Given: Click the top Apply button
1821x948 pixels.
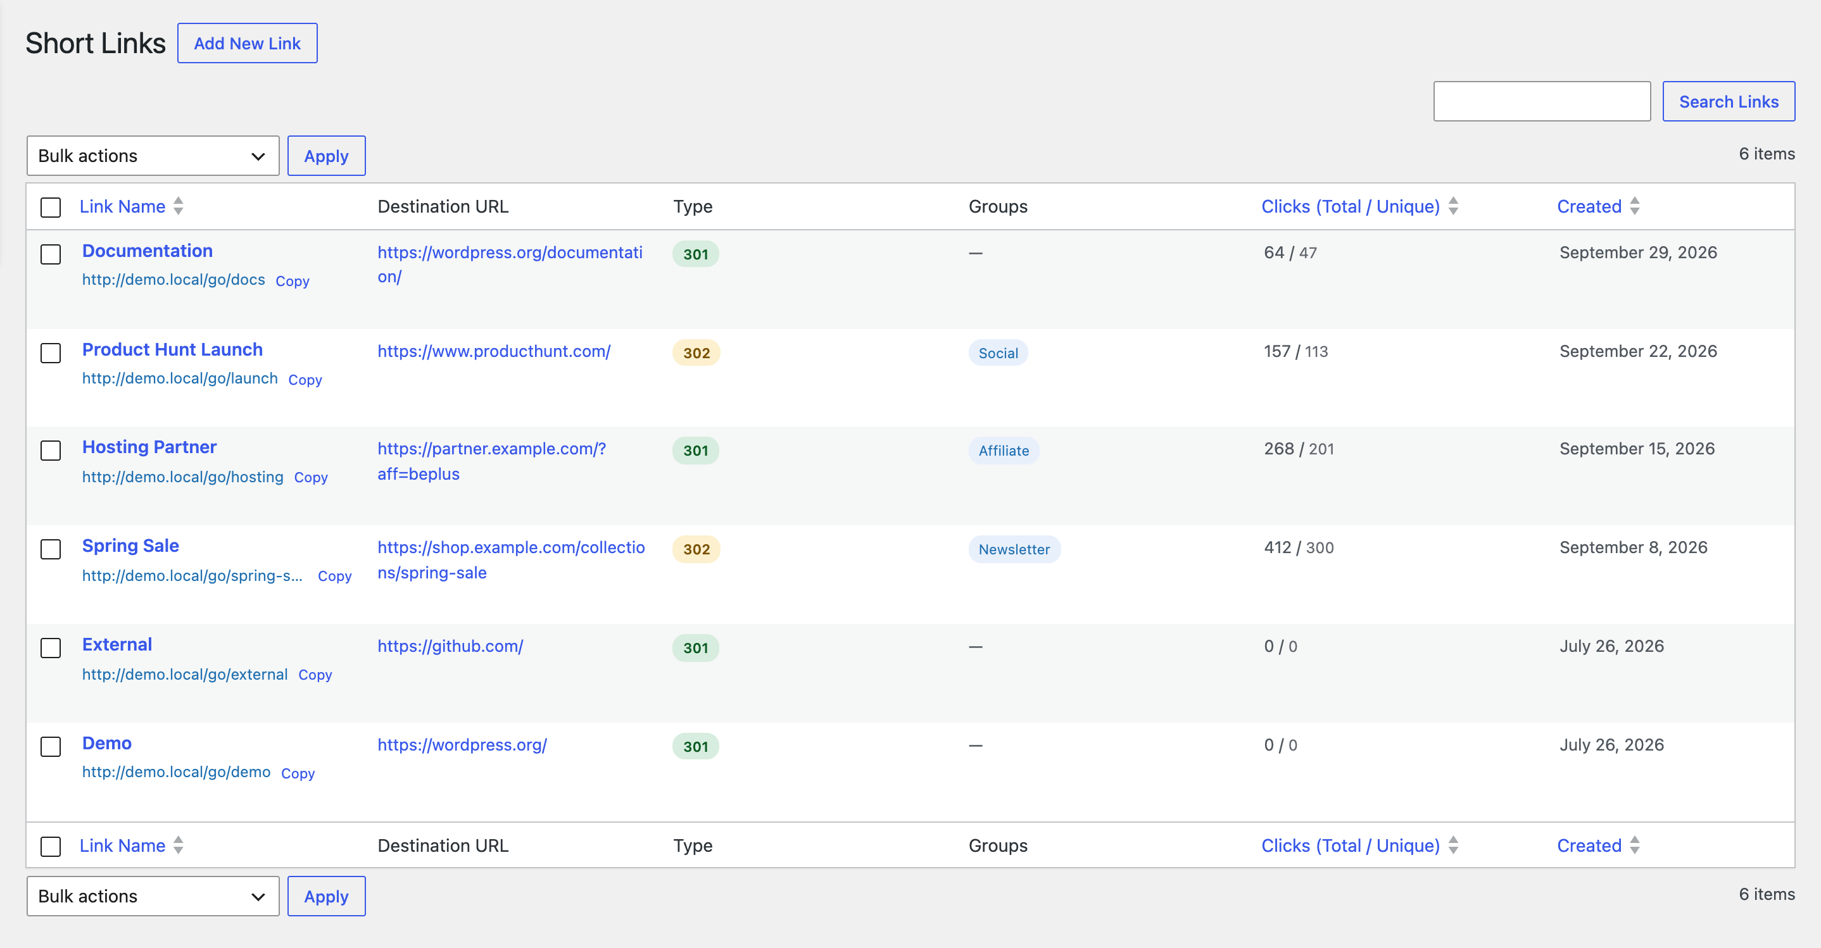Looking at the screenshot, I should click(x=326, y=156).
